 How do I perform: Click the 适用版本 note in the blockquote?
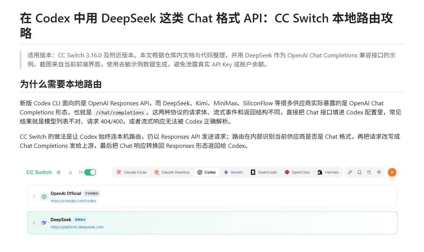[x=212, y=60]
